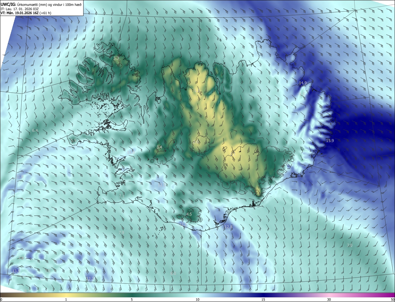Click the 1 tick on the color scale
Image resolution: width=395 pixels, height=302 pixels.
(x=66, y=300)
